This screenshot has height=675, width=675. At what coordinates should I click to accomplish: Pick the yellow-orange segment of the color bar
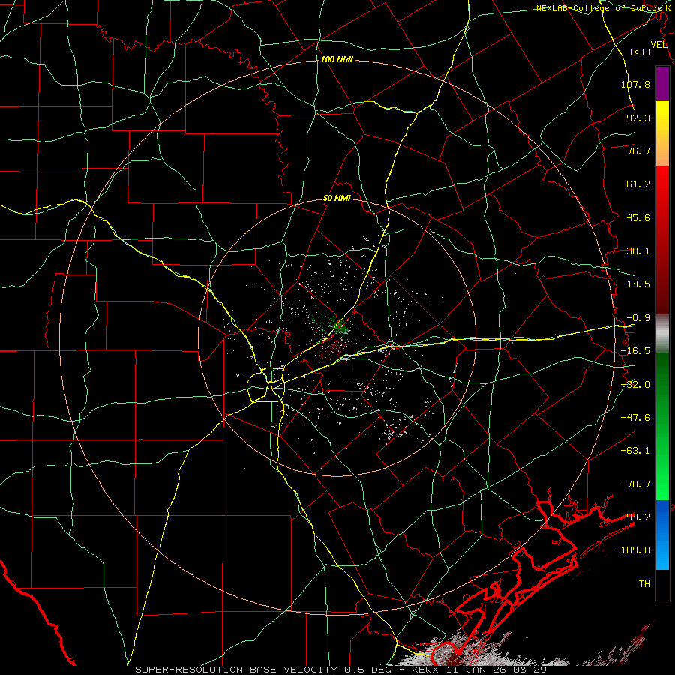tap(662, 134)
